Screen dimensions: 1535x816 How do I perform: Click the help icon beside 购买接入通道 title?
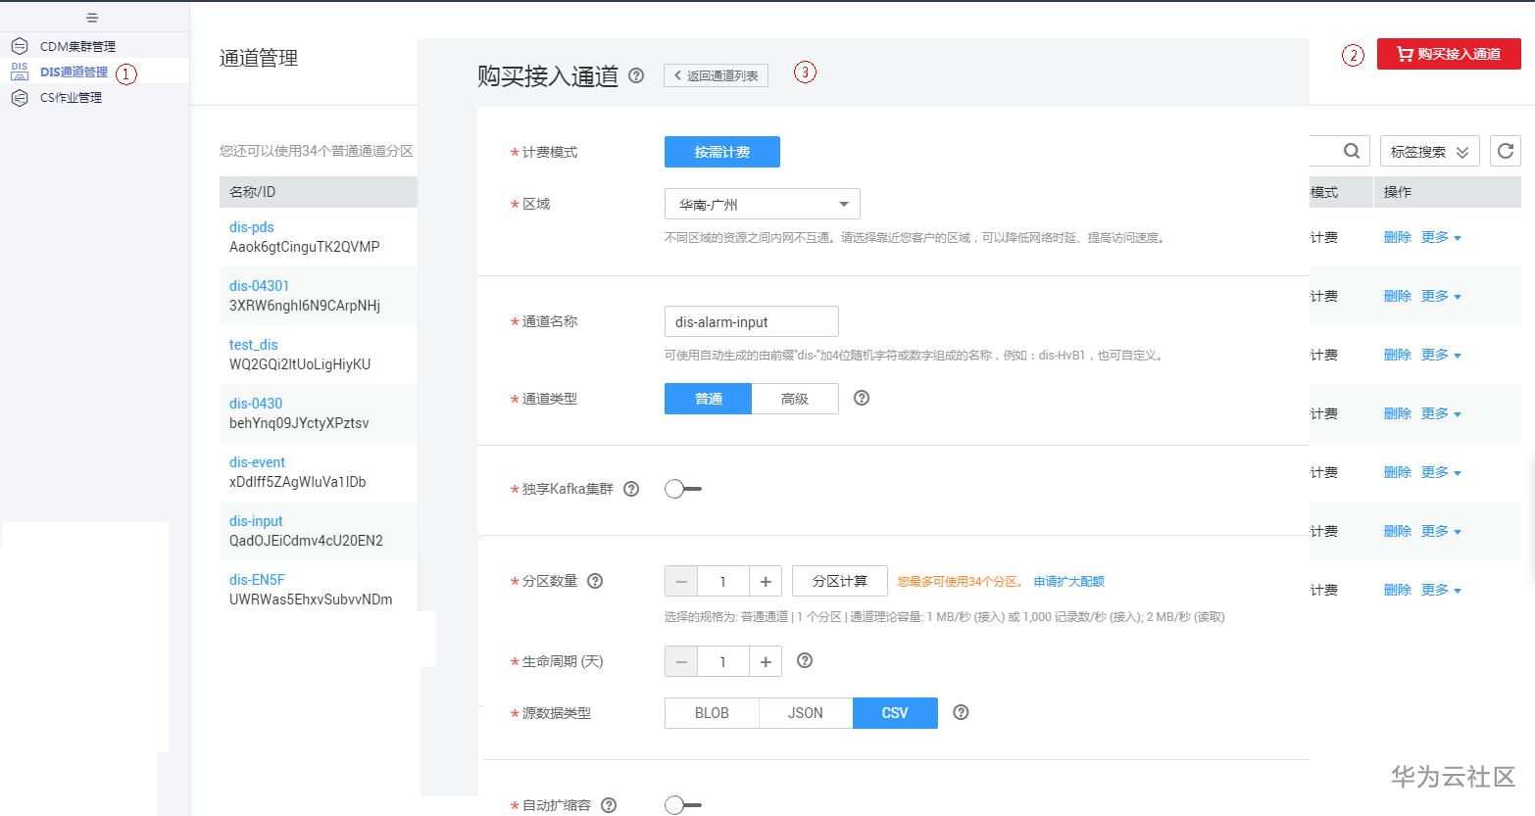pos(636,75)
